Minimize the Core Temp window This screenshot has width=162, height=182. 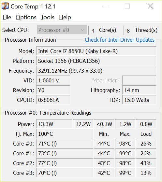105,6
